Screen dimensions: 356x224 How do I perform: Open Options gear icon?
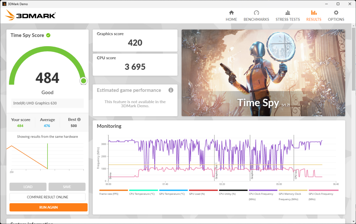(336, 12)
